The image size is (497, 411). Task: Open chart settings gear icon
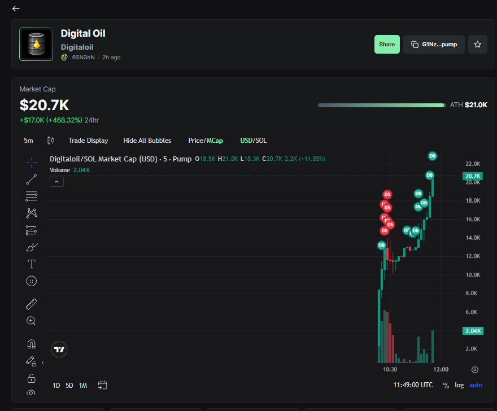[475, 370]
